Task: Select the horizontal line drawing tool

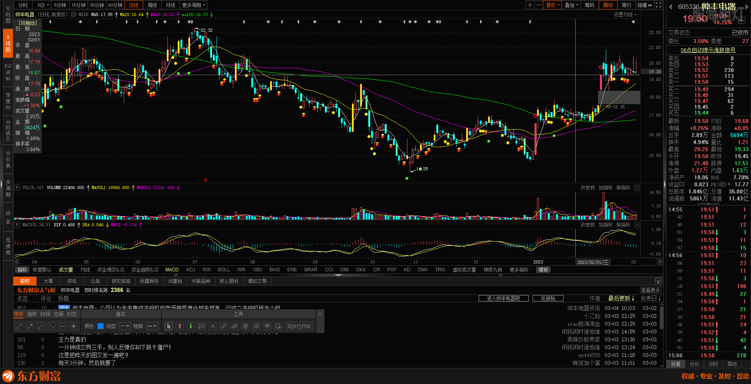Action: click(x=63, y=326)
